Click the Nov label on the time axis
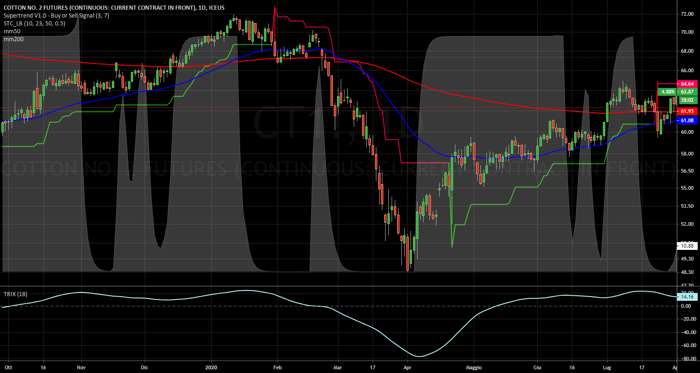 pos(81,368)
